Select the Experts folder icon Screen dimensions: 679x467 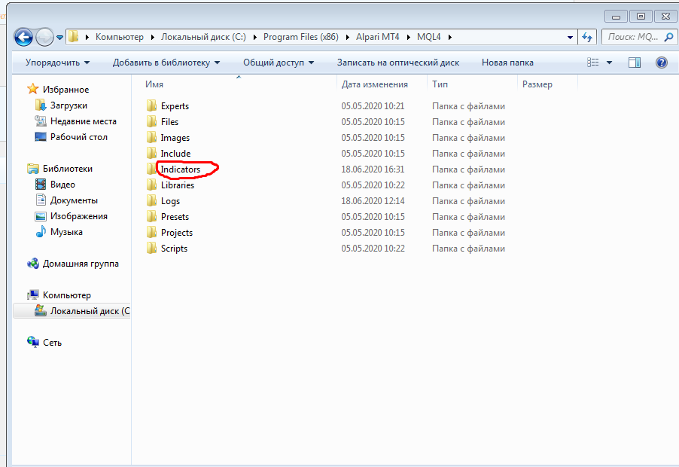(151, 105)
